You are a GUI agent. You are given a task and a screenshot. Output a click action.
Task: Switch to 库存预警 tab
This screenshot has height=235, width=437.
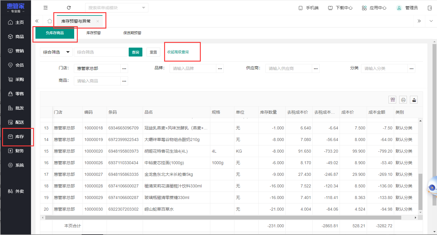point(94,33)
